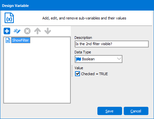The width and height of the screenshot is (154, 119).
Task: Click the 'Checked = TRUE' label text
Action: (94, 74)
